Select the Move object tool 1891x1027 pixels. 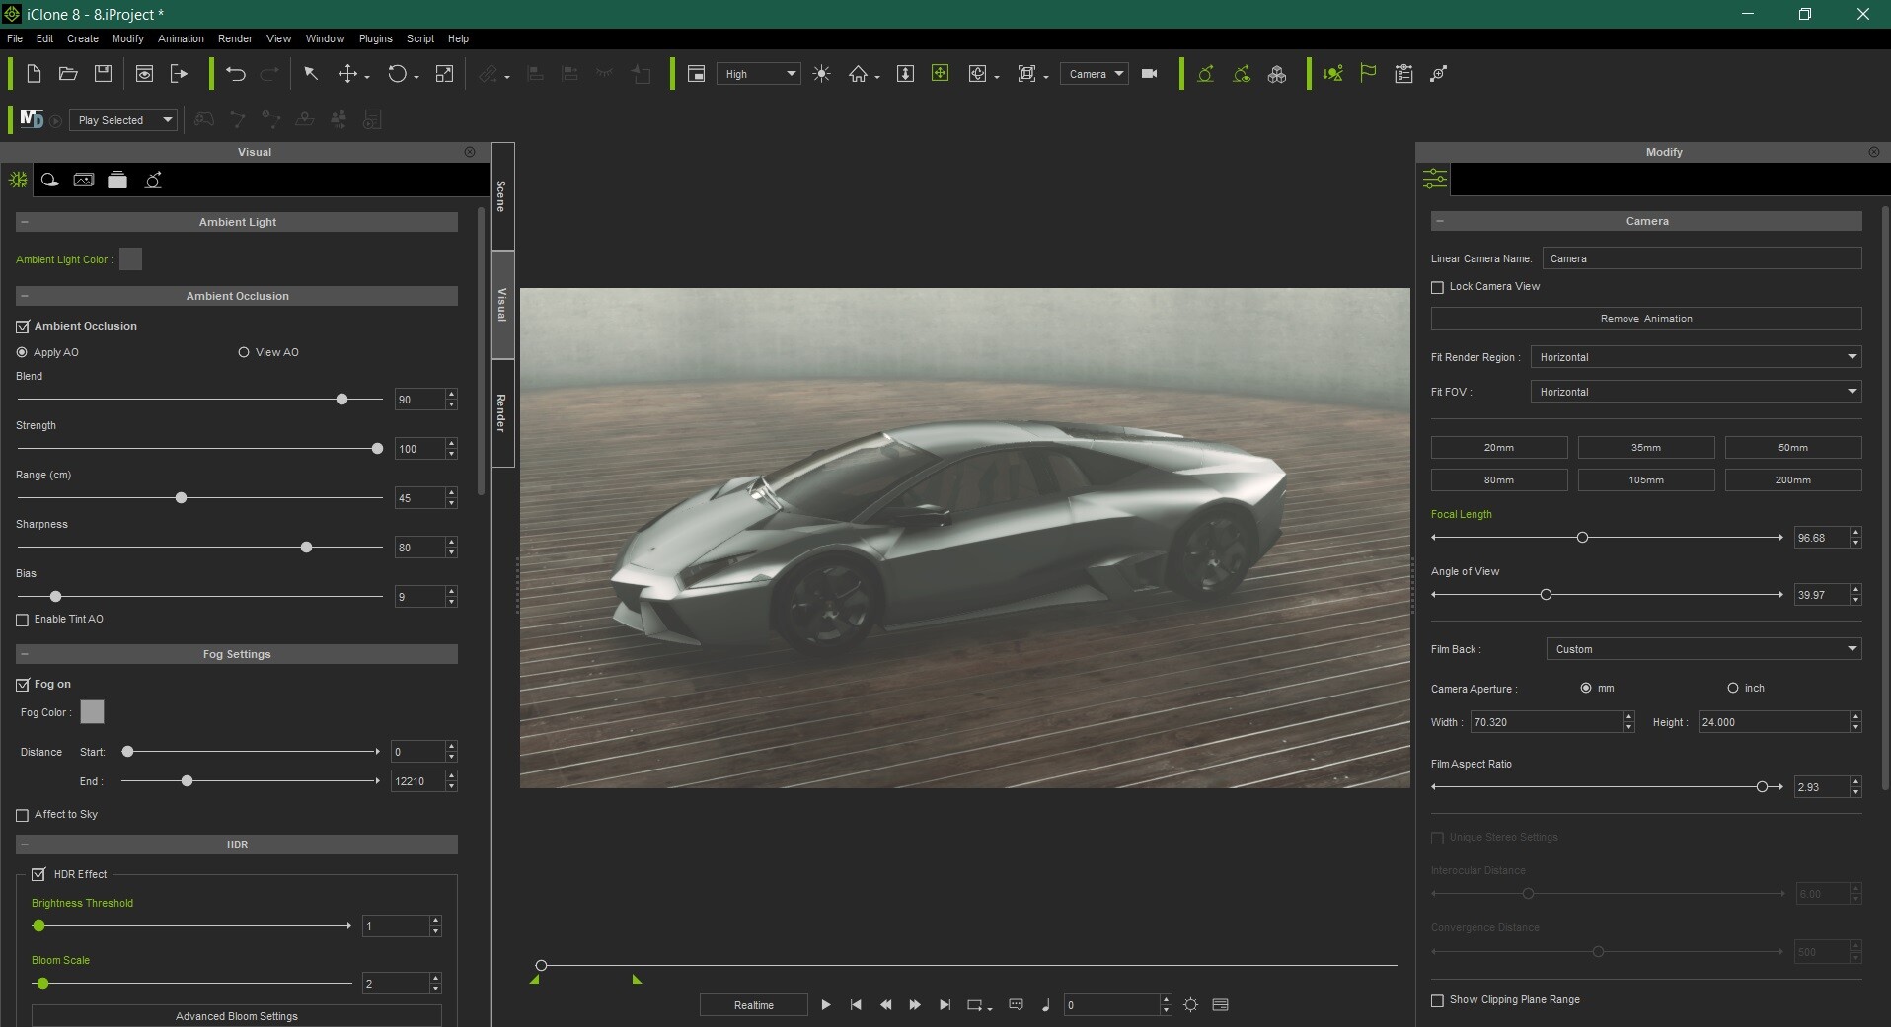pos(347,74)
